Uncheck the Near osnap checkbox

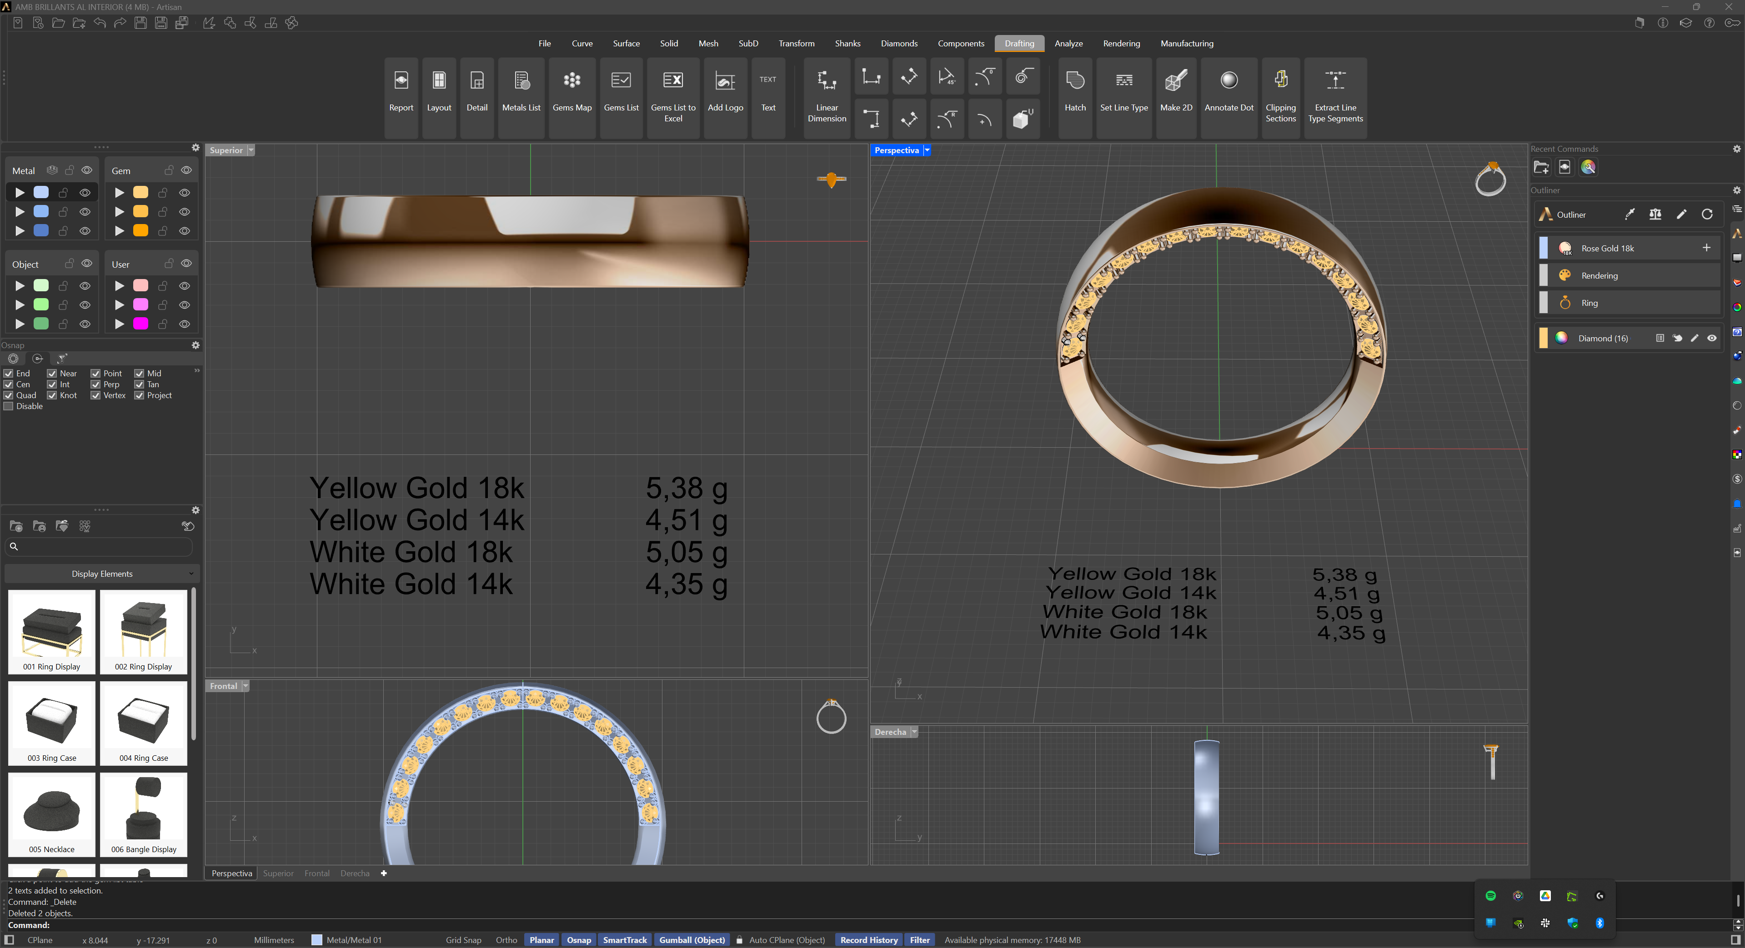(x=52, y=373)
